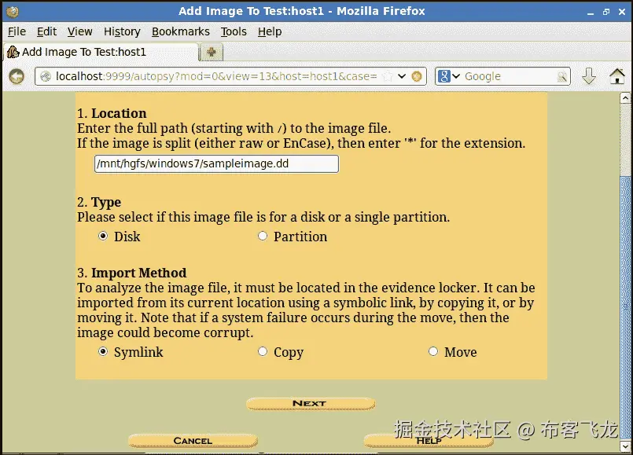This screenshot has width=633, height=455.
Task: Click the '3. Import Method' heading text
Action: click(x=131, y=273)
